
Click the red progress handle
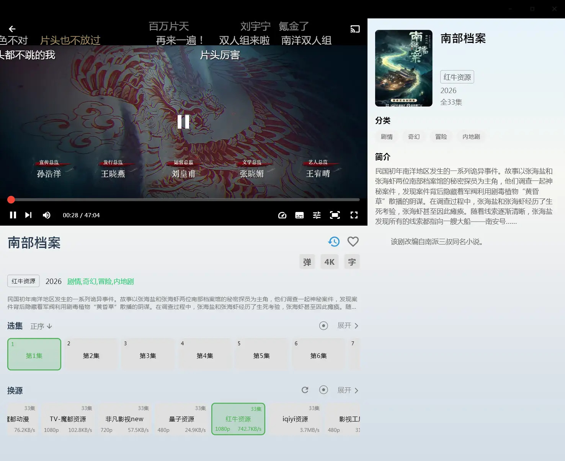[x=11, y=200]
